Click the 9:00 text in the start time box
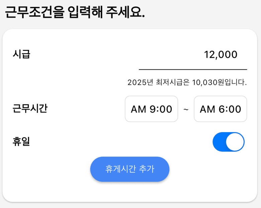Screen dimensions: 261x208 [161, 109]
